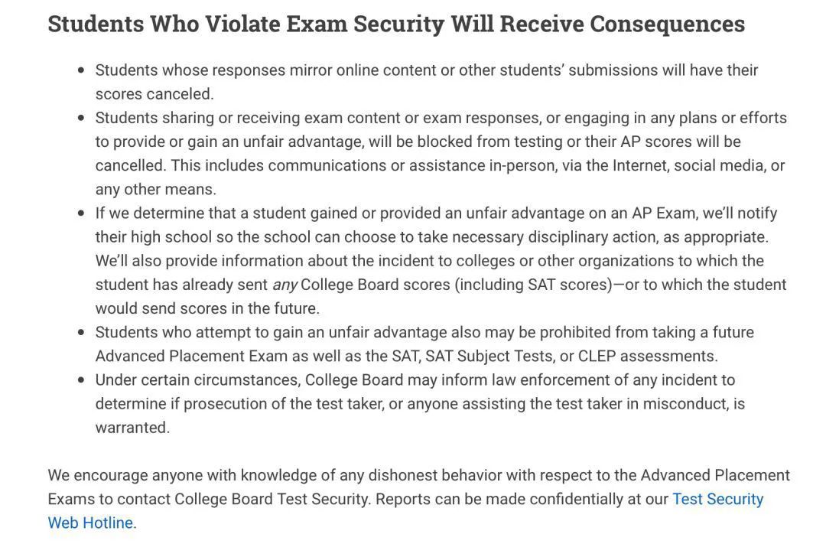
Task: Open the Test Security Web Hotline link
Action: point(717,500)
